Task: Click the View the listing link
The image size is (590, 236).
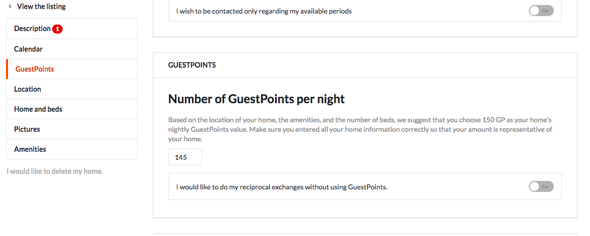Action: pyautogui.click(x=42, y=7)
